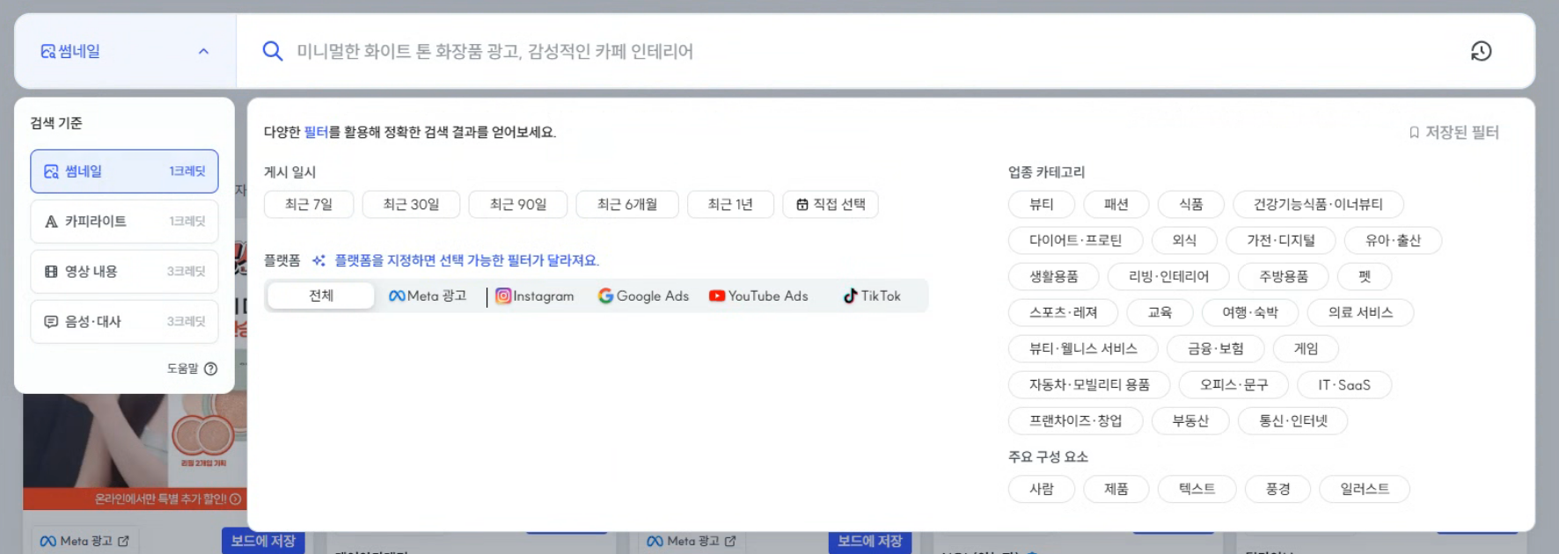Select the Meta 광고 platform tab
1559x554 pixels.
[x=428, y=295]
